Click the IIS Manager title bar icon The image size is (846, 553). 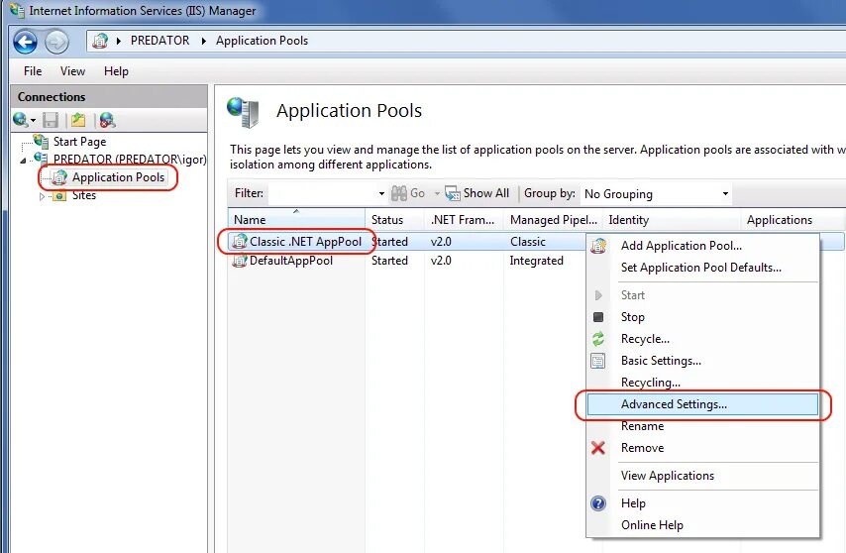(x=17, y=10)
